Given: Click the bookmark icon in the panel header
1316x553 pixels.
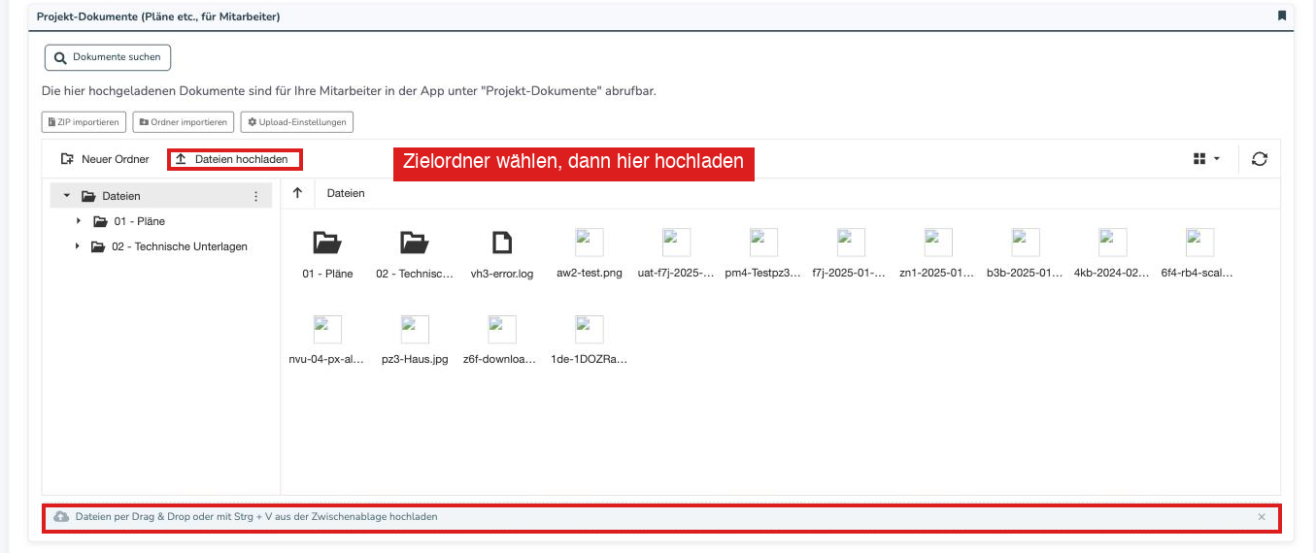Looking at the screenshot, I should (x=1282, y=16).
